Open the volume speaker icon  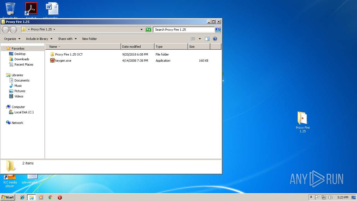331,197
